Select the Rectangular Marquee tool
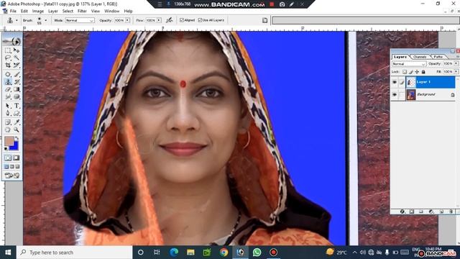The image size is (460, 259). (x=8, y=50)
